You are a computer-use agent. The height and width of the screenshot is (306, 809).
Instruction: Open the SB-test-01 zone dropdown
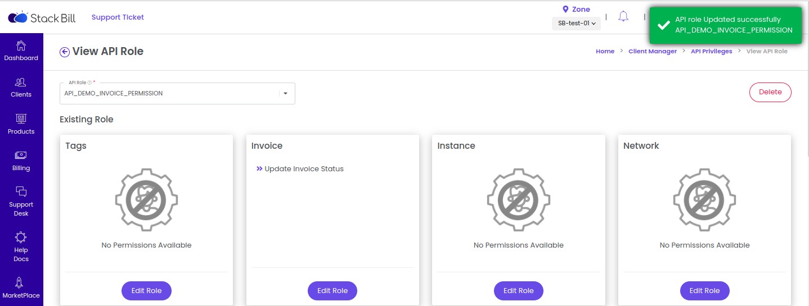pyautogui.click(x=577, y=24)
